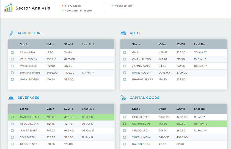This screenshot has width=231, height=149.
Task: Check the GNA stock checkbox
Action: click(x=125, y=53)
